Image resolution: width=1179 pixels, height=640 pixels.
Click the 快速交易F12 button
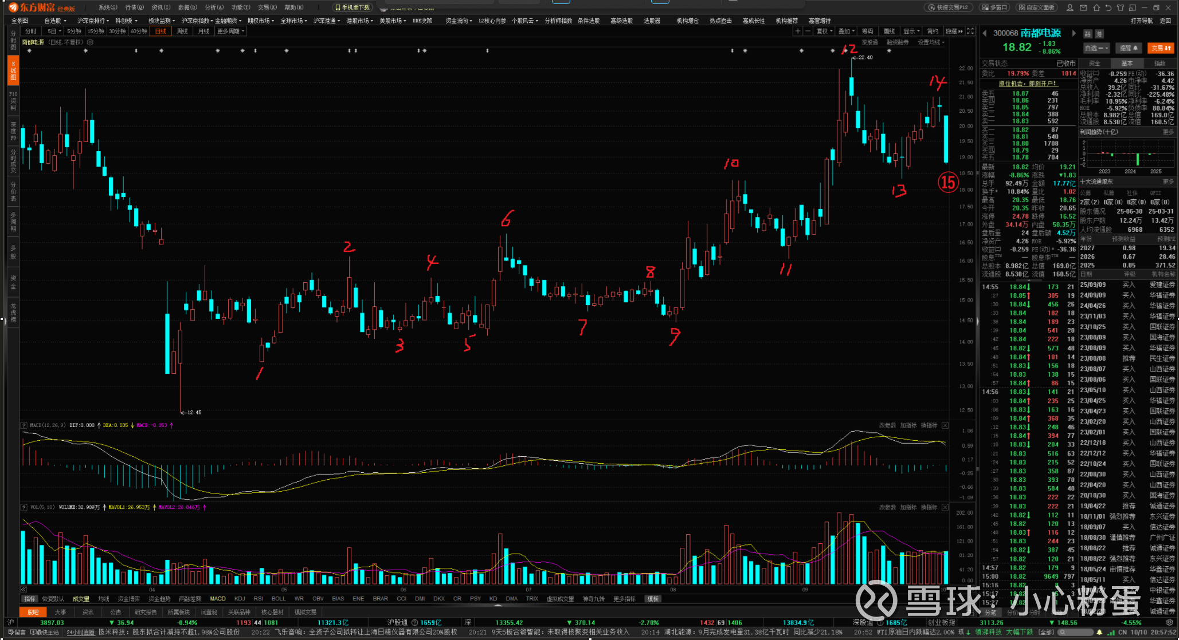pyautogui.click(x=949, y=7)
